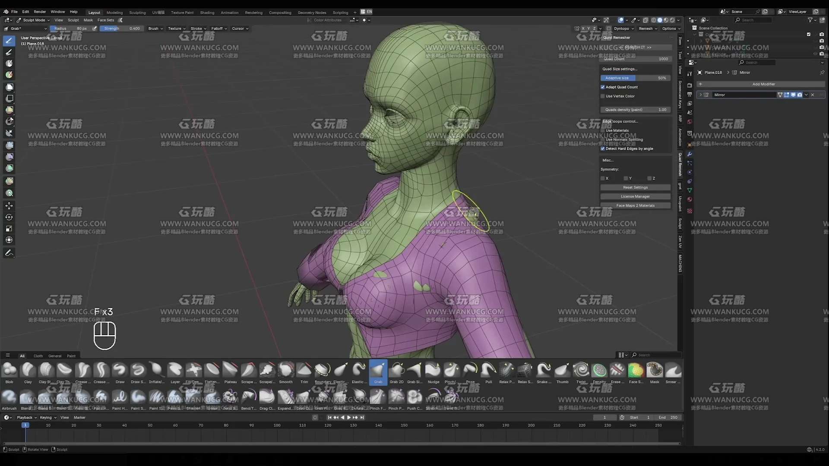Screen dimensions: 829x466
Task: Select the Blob sculpt brush
Action: pos(9,373)
